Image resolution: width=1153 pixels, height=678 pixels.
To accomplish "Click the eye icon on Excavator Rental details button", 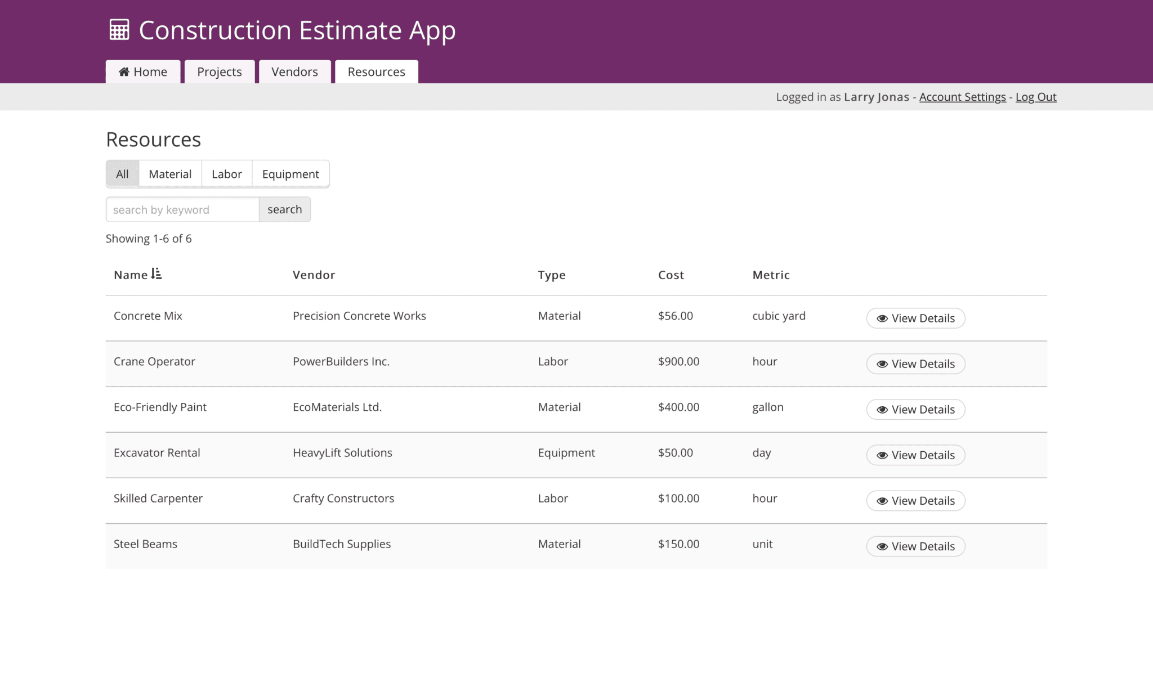I will pyautogui.click(x=882, y=455).
